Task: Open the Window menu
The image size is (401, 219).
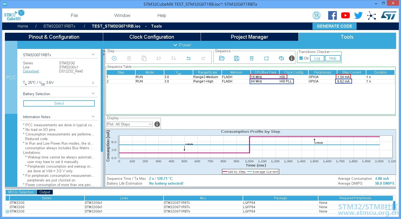Action: tap(122, 15)
